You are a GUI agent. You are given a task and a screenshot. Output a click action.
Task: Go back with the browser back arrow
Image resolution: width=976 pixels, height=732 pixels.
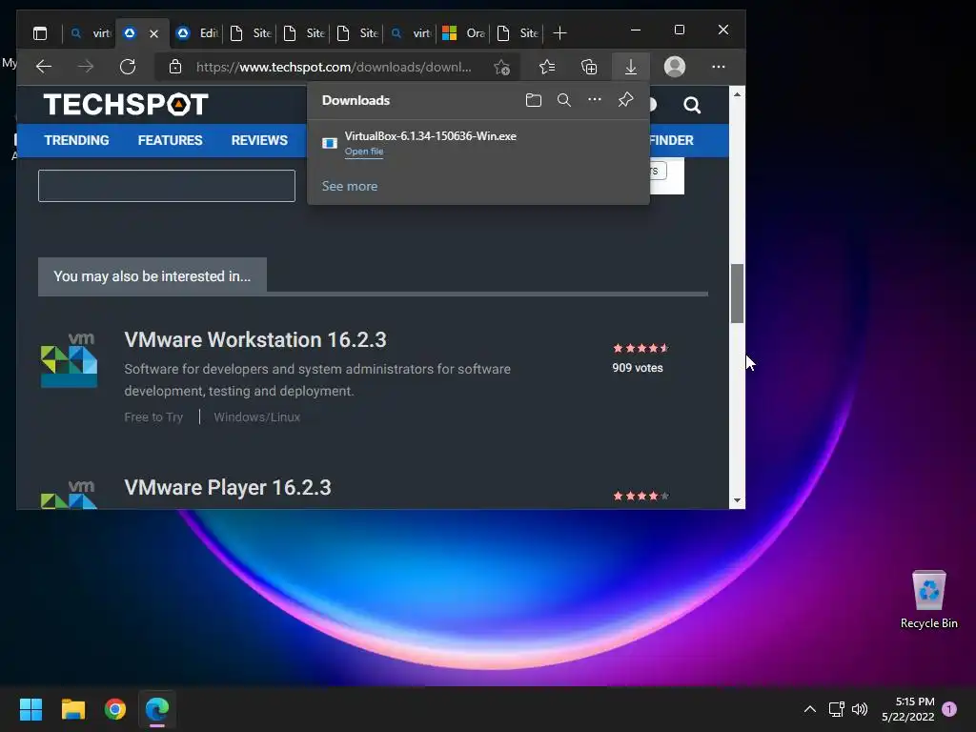tap(44, 67)
